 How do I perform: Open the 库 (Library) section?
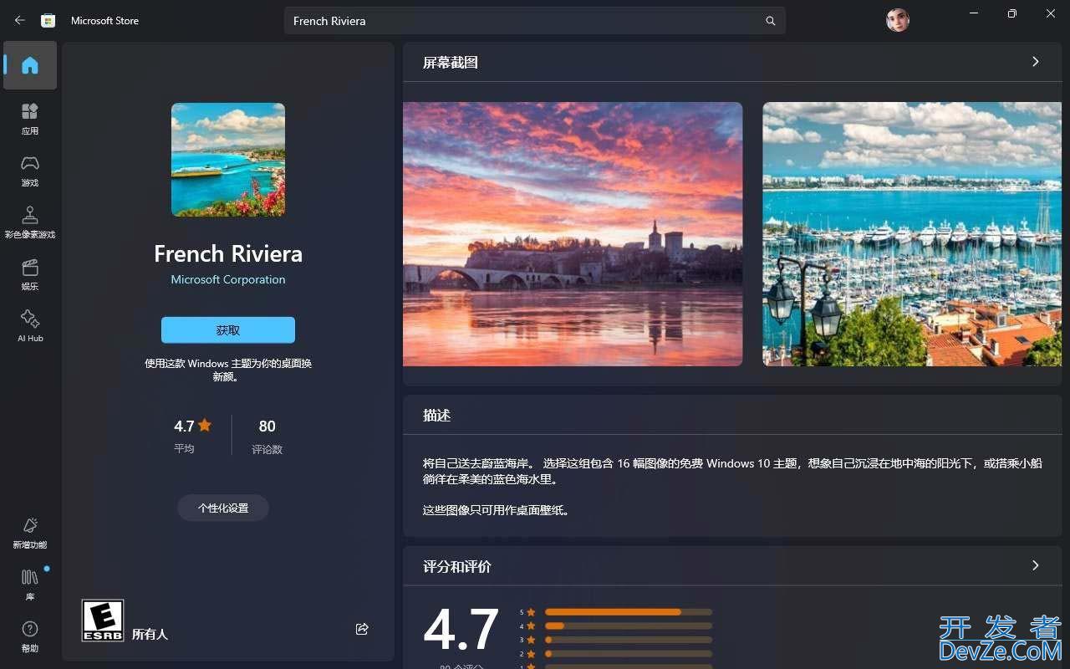pyautogui.click(x=30, y=585)
